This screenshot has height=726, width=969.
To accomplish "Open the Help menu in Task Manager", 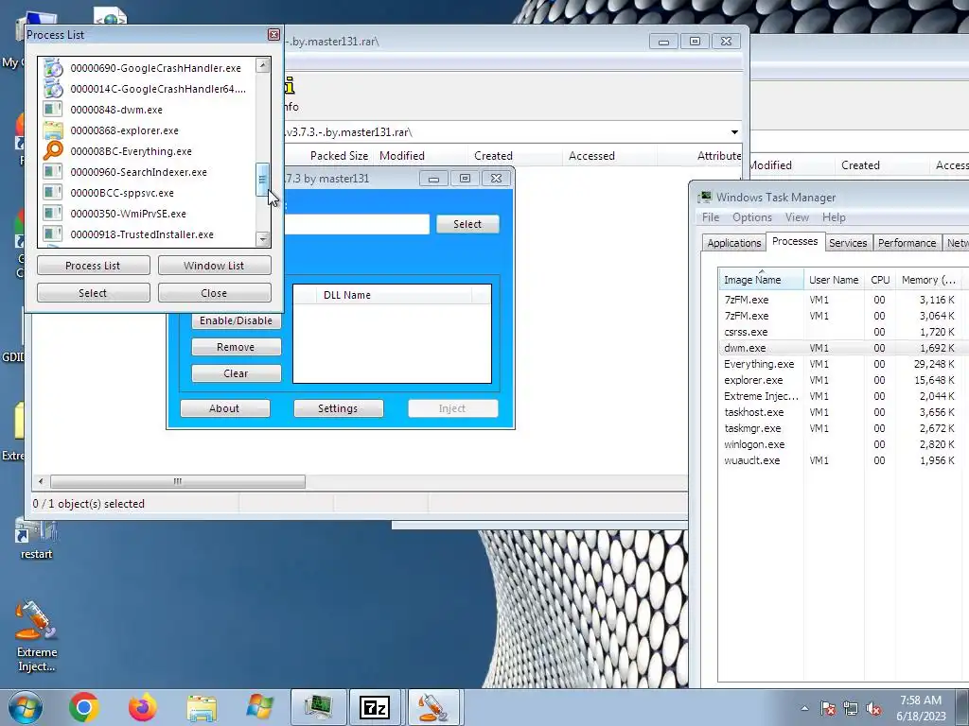I will [x=834, y=217].
